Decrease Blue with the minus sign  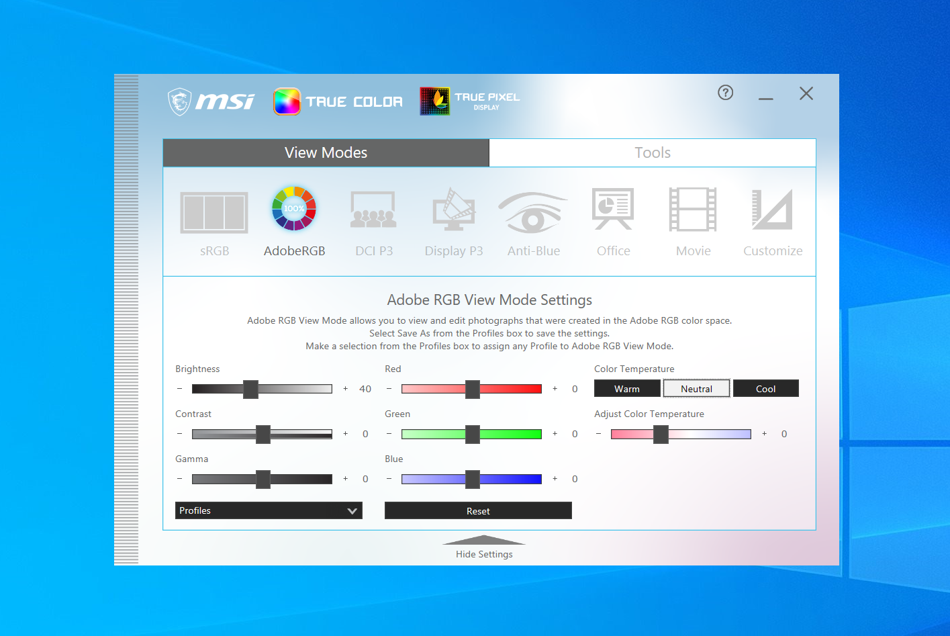pyautogui.click(x=389, y=479)
